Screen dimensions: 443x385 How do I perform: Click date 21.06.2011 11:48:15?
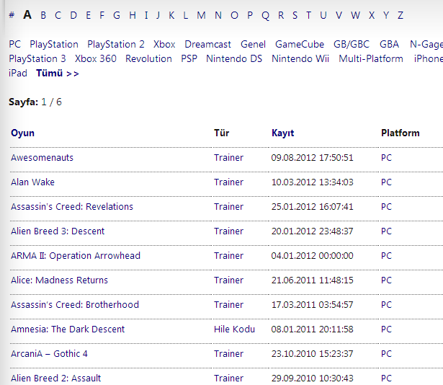pos(312,280)
